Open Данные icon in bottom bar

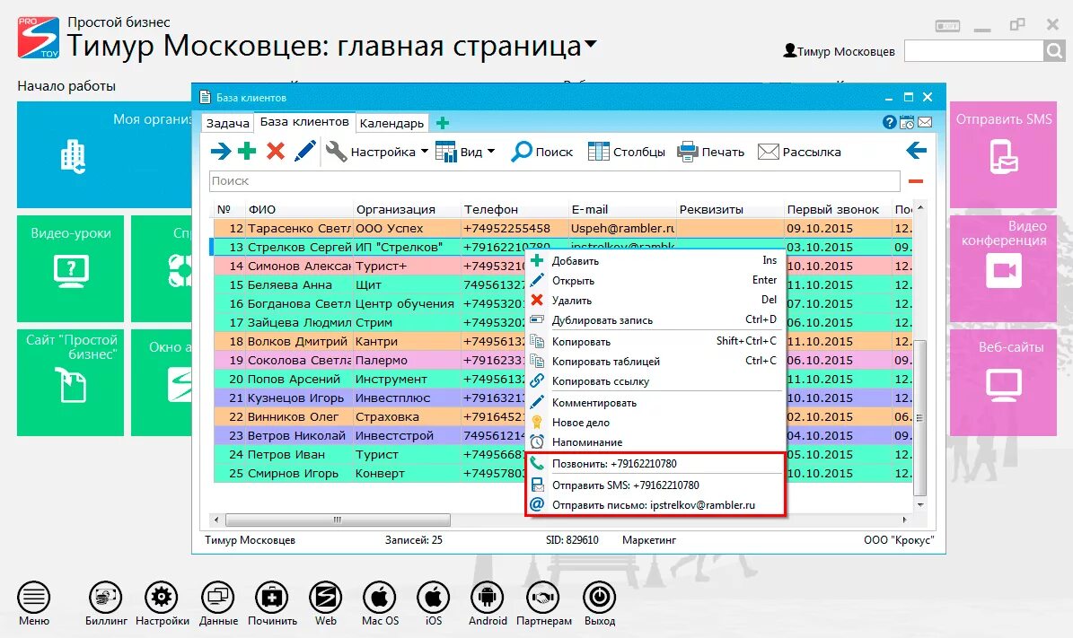[x=217, y=598]
